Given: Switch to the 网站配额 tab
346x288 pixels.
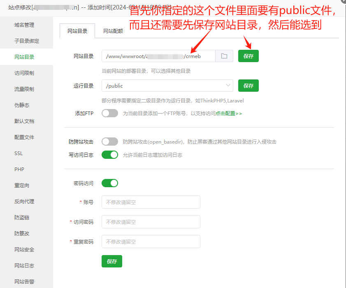Looking at the screenshot, I should (x=113, y=31).
